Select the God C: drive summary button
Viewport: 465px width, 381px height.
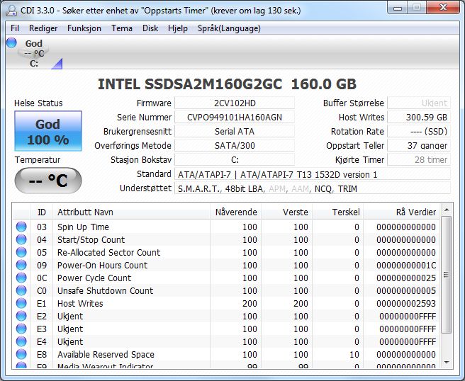point(34,53)
